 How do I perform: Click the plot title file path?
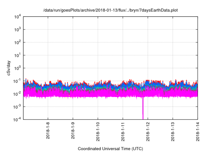(x=110, y=10)
